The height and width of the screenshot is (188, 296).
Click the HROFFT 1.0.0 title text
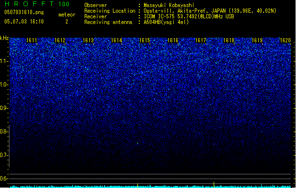pyautogui.click(x=37, y=4)
